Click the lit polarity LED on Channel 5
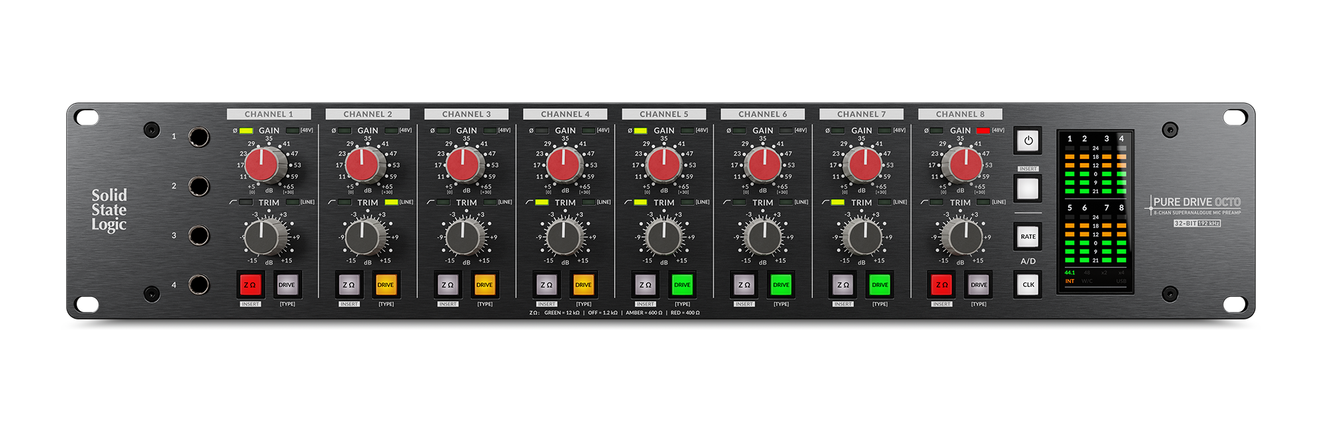Screen dimensions: 1322x421 [641, 131]
